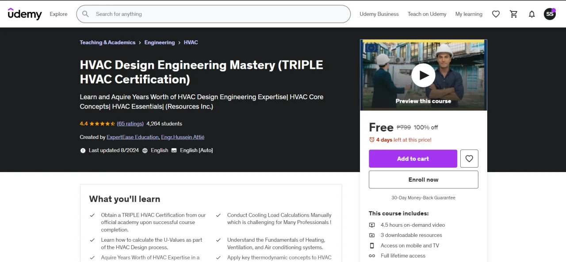Viewport: 566px width, 262px height.
Task: Click the Udemy logo
Action: coord(25,14)
